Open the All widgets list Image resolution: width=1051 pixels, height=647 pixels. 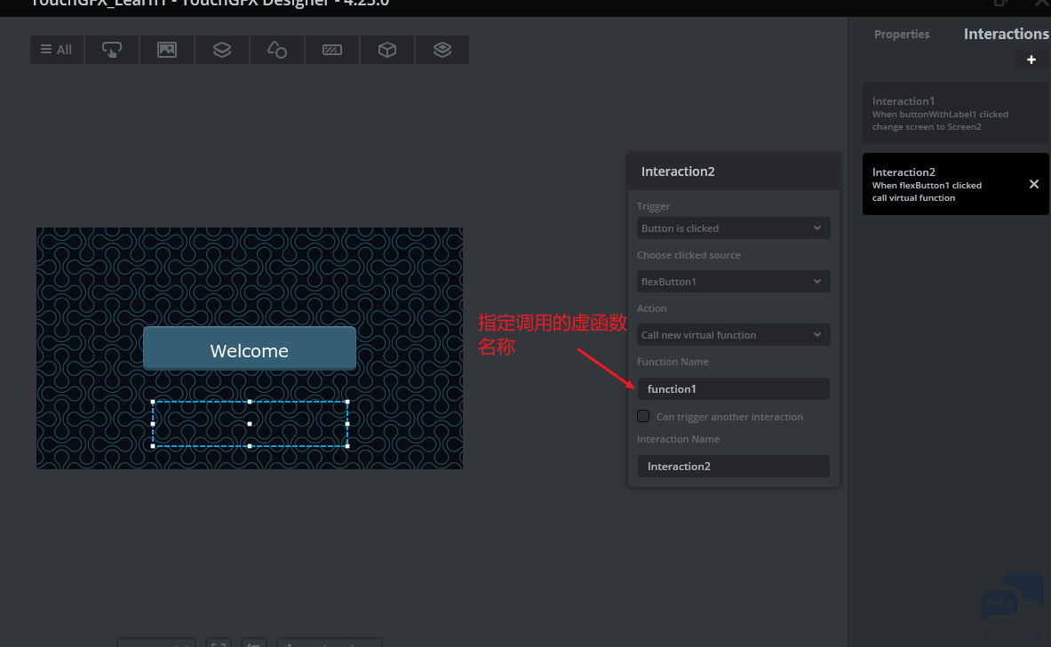(57, 50)
